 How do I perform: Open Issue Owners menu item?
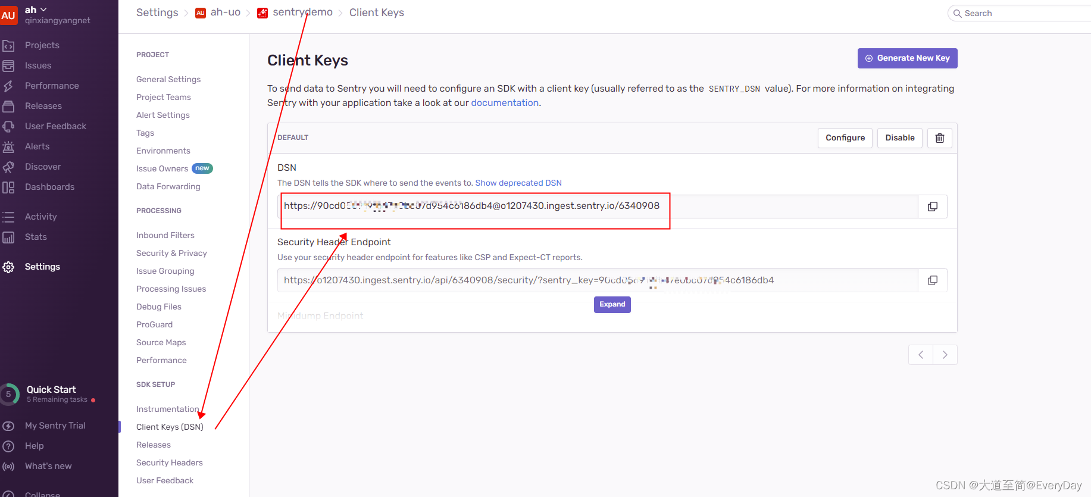tap(162, 168)
